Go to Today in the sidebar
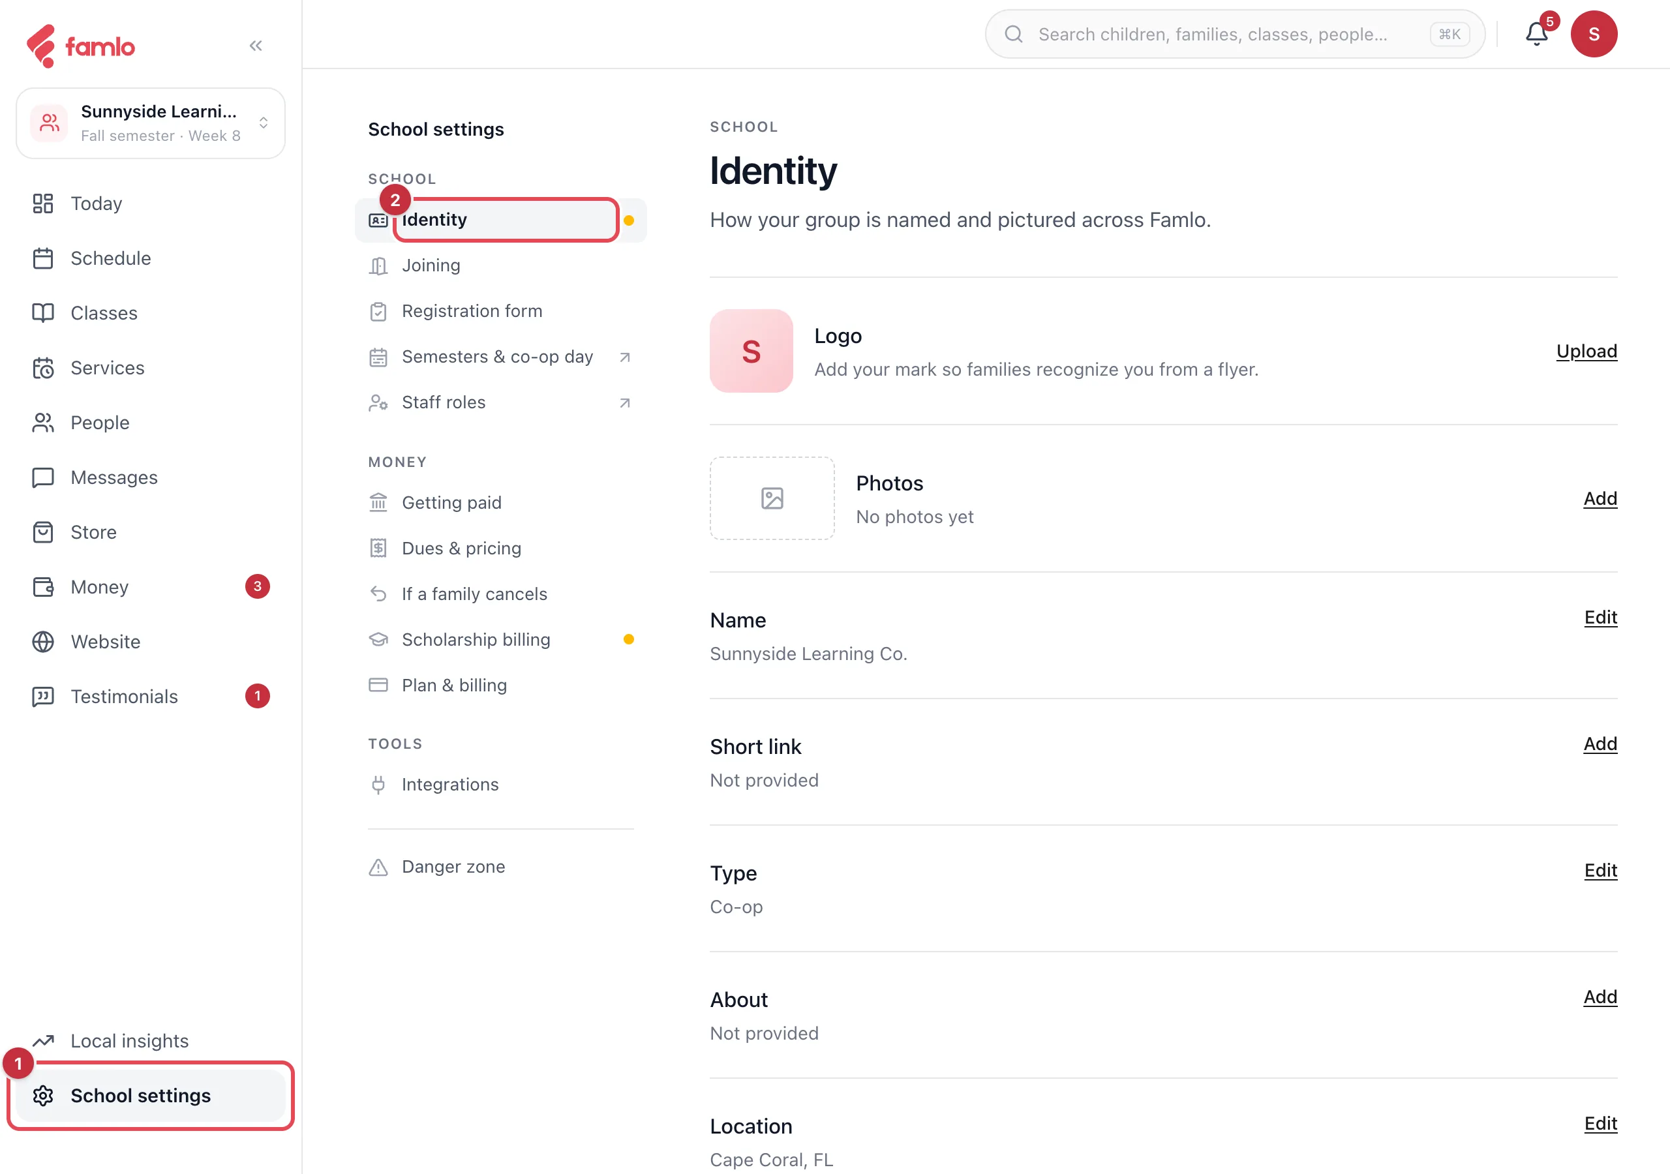The height and width of the screenshot is (1174, 1670). pos(151,203)
